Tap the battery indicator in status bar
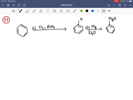This screenshot has width=133, height=100. pyautogui.click(x=131, y=1)
